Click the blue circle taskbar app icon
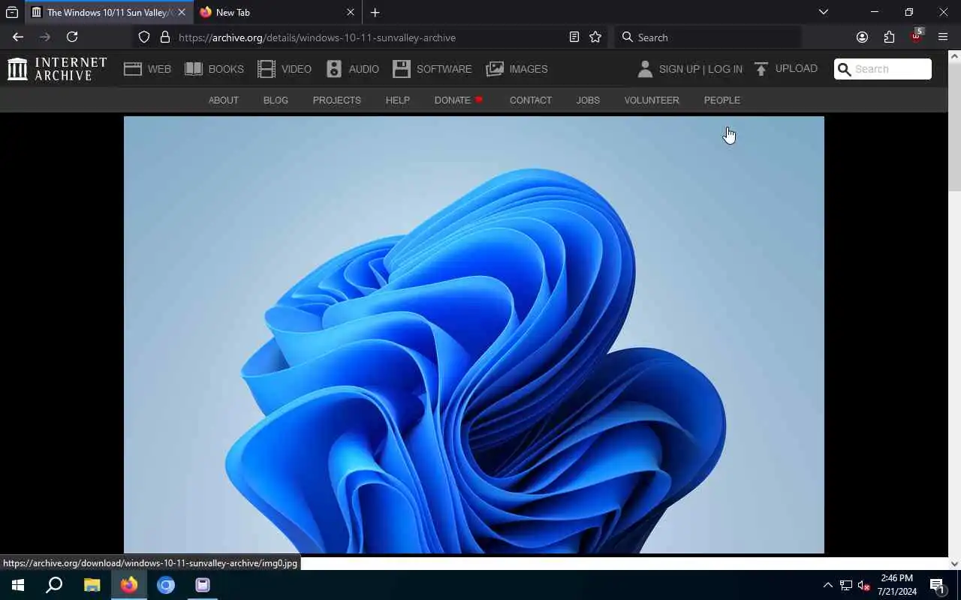 pyautogui.click(x=166, y=585)
